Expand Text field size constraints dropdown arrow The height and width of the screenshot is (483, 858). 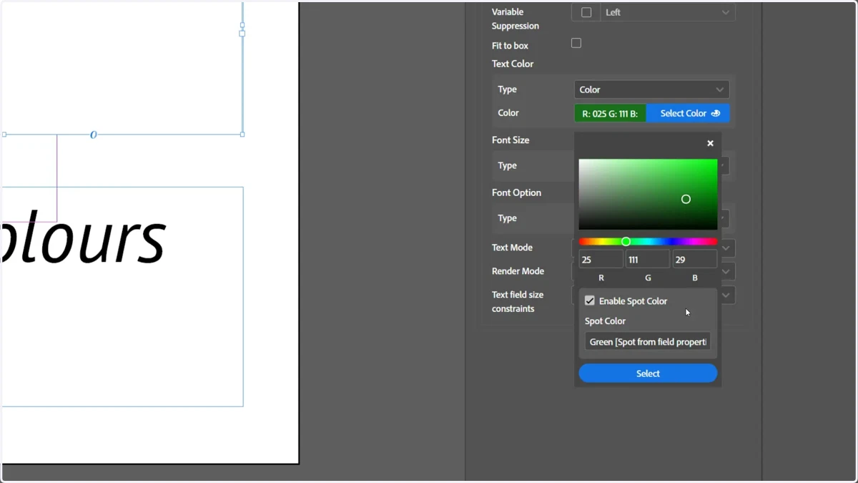tap(726, 295)
